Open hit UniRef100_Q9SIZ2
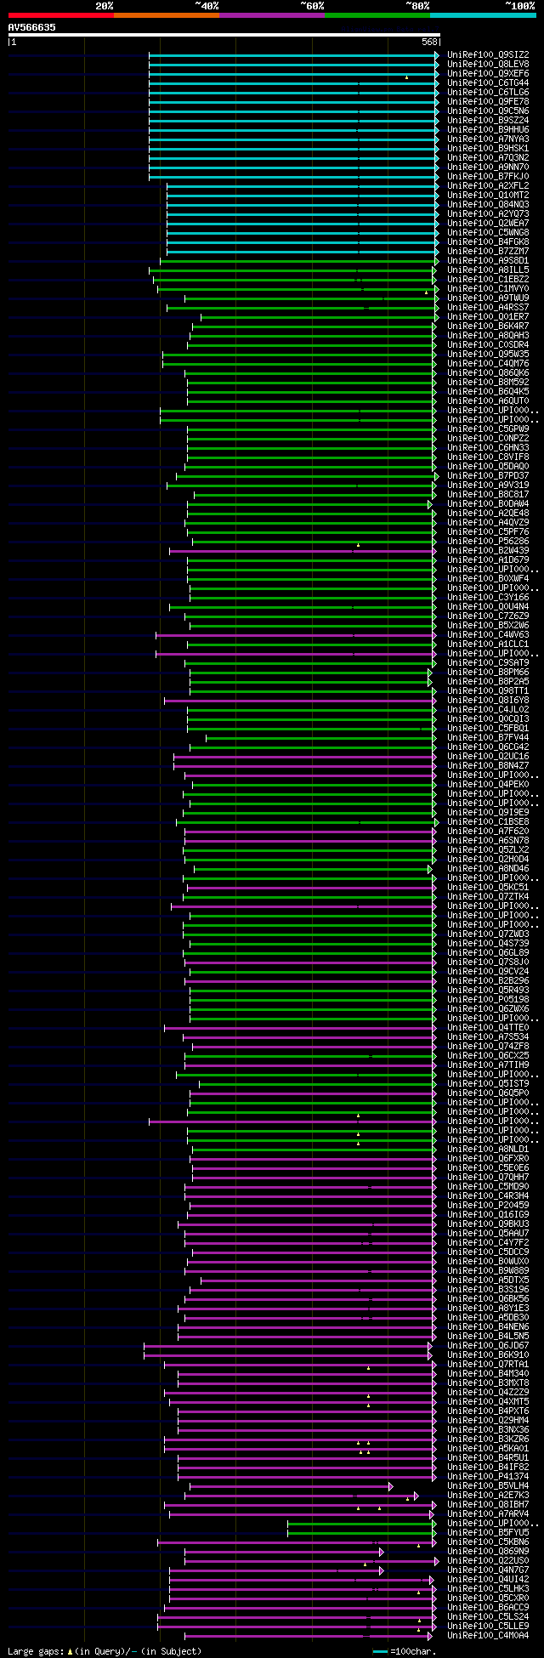 488,55
